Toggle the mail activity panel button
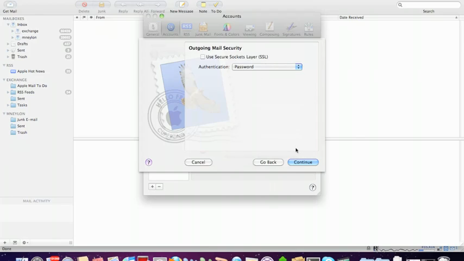Screen dimensions: 464x261 coord(15,243)
